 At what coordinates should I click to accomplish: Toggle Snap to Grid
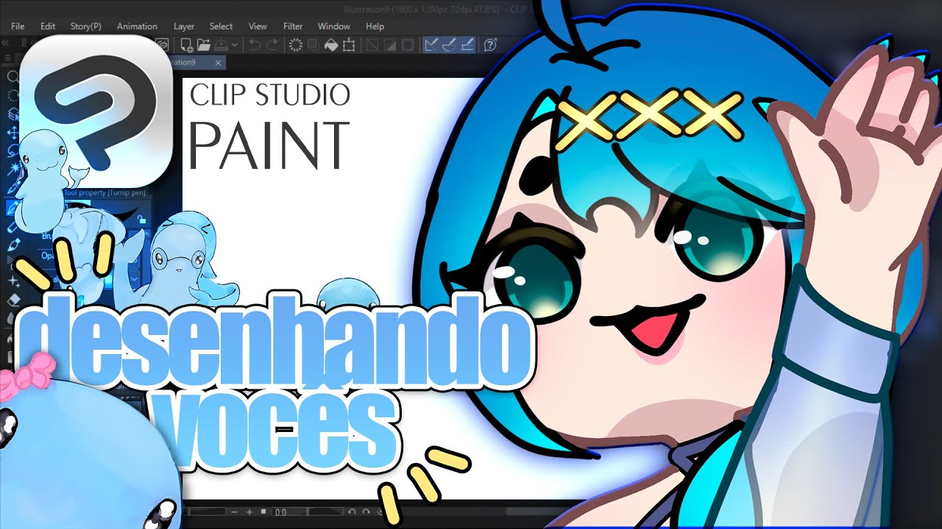click(467, 45)
